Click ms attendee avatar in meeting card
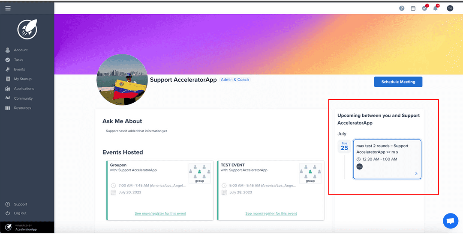Screen dimensions: 463x234 359,166
